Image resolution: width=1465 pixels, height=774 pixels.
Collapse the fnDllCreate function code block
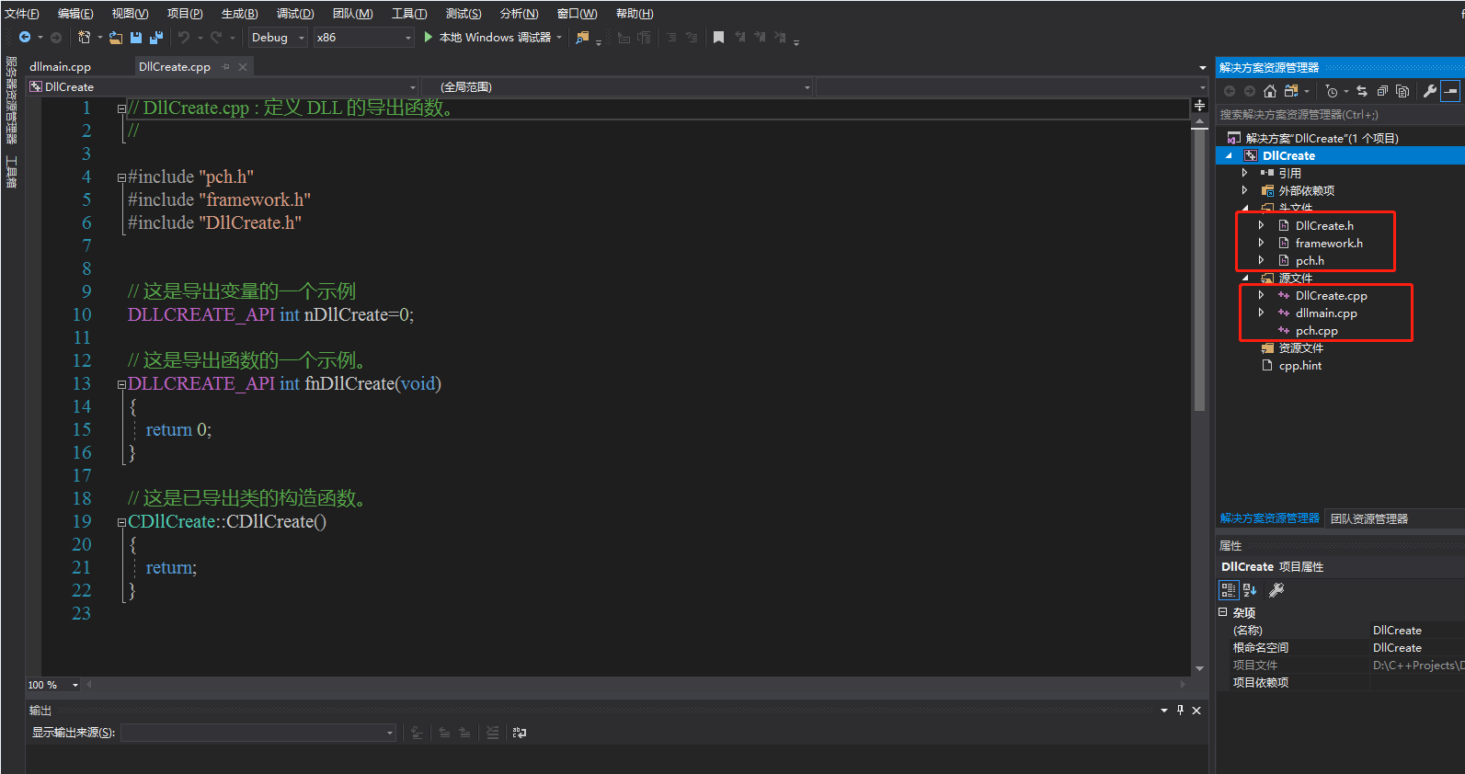tap(121, 384)
